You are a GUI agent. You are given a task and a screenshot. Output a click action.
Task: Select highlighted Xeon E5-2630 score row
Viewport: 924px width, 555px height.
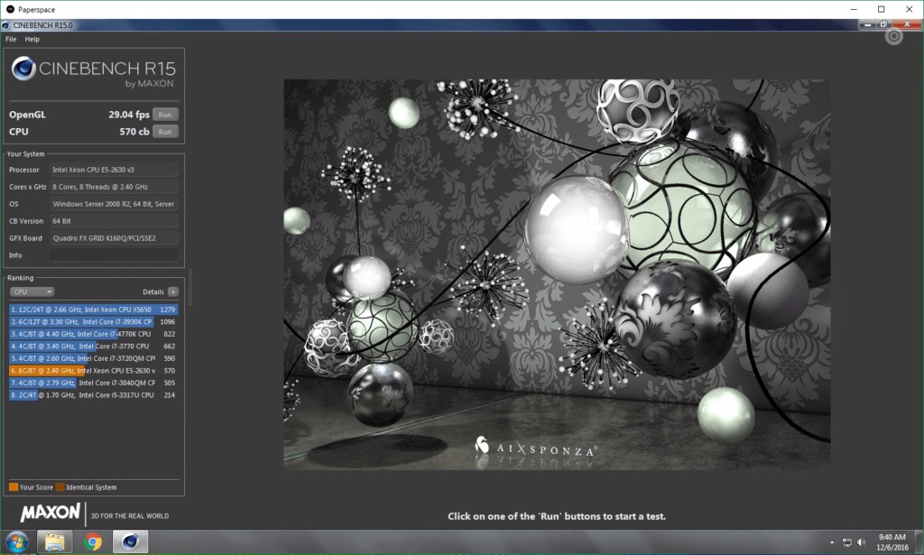pos(93,371)
